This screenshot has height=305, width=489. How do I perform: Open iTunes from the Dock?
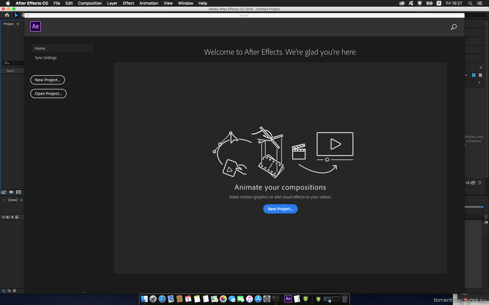point(249,299)
